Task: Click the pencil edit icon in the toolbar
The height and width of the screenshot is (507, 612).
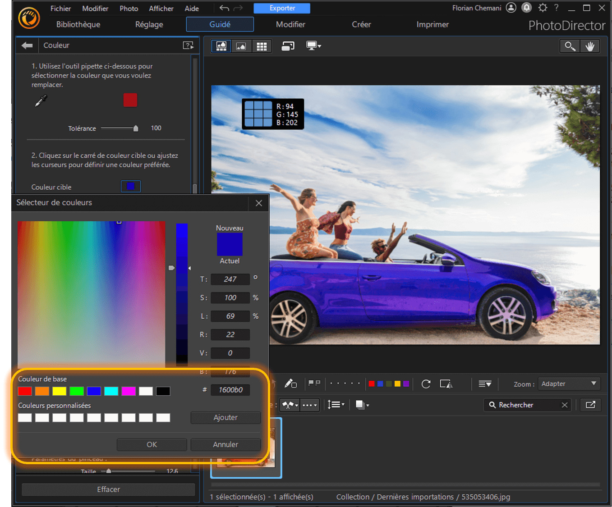Action: coord(291,384)
